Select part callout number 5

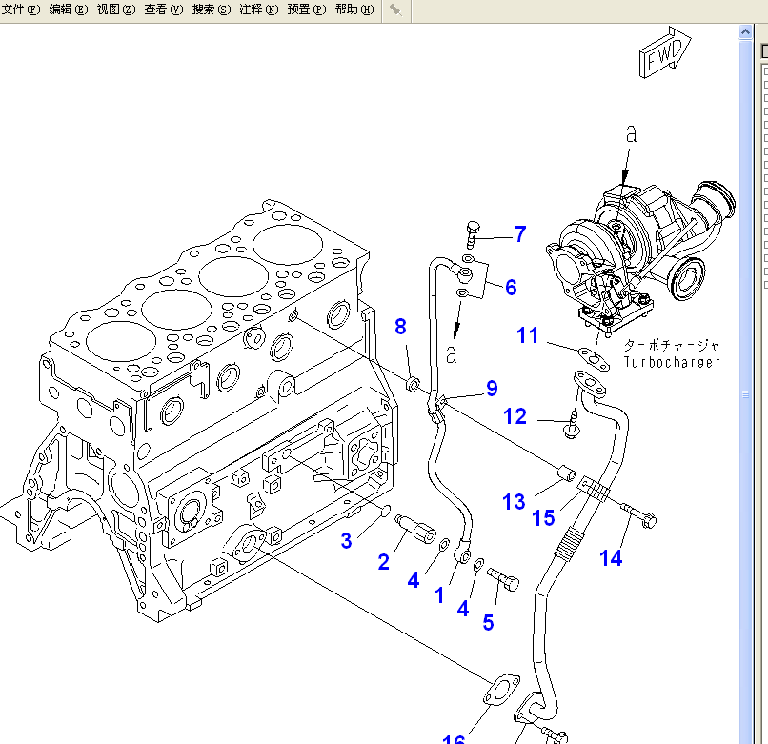click(488, 622)
